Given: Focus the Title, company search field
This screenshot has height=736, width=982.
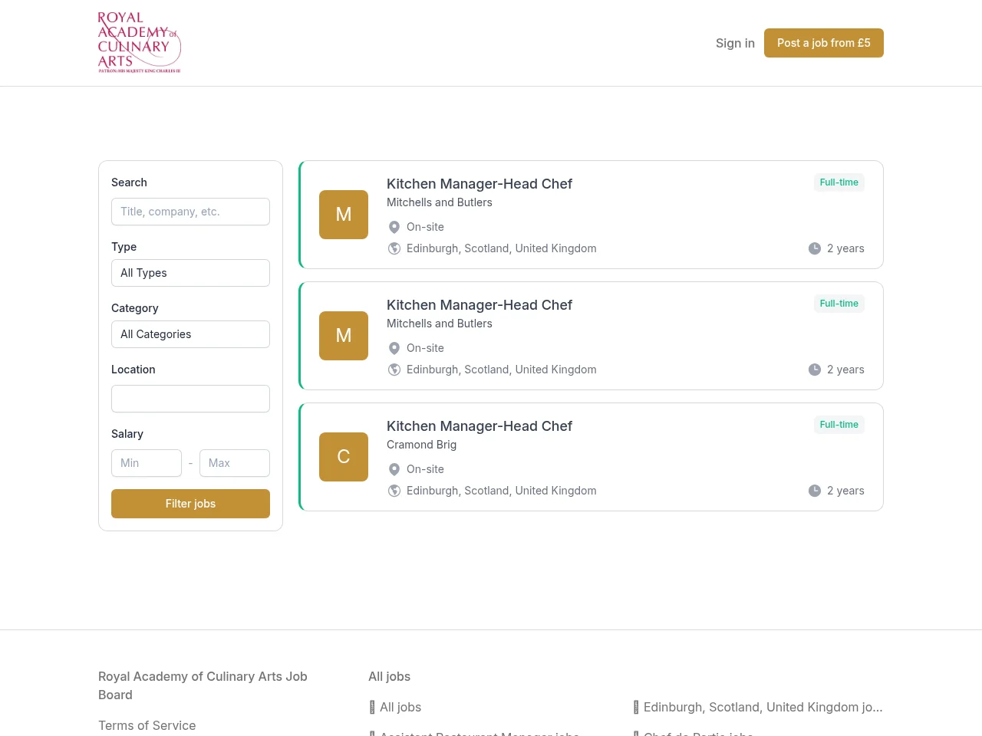Looking at the screenshot, I should point(190,212).
